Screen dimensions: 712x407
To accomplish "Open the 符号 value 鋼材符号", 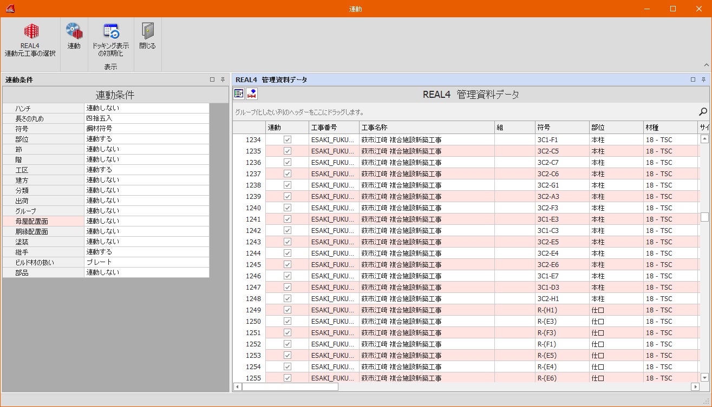I will click(147, 129).
